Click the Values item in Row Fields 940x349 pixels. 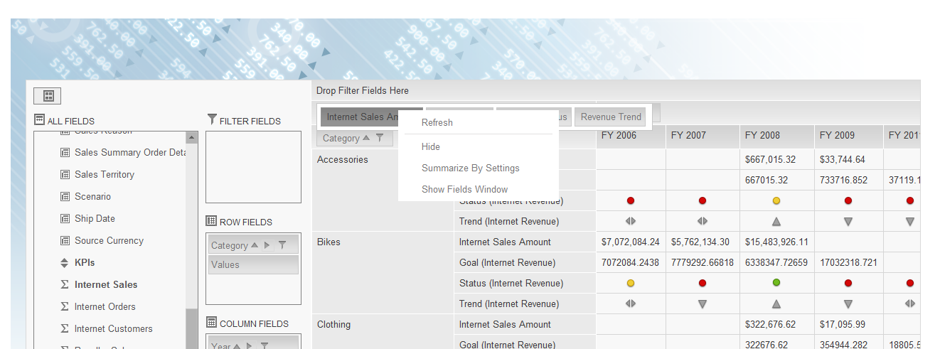click(254, 264)
